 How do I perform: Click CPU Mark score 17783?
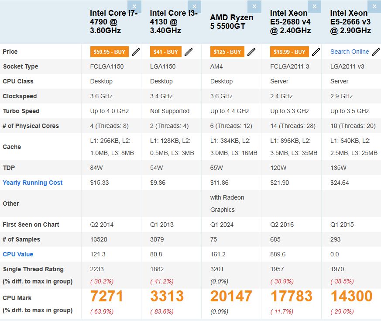coord(292,296)
